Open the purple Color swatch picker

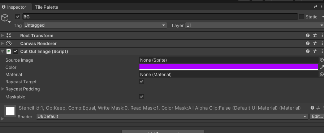(229, 67)
